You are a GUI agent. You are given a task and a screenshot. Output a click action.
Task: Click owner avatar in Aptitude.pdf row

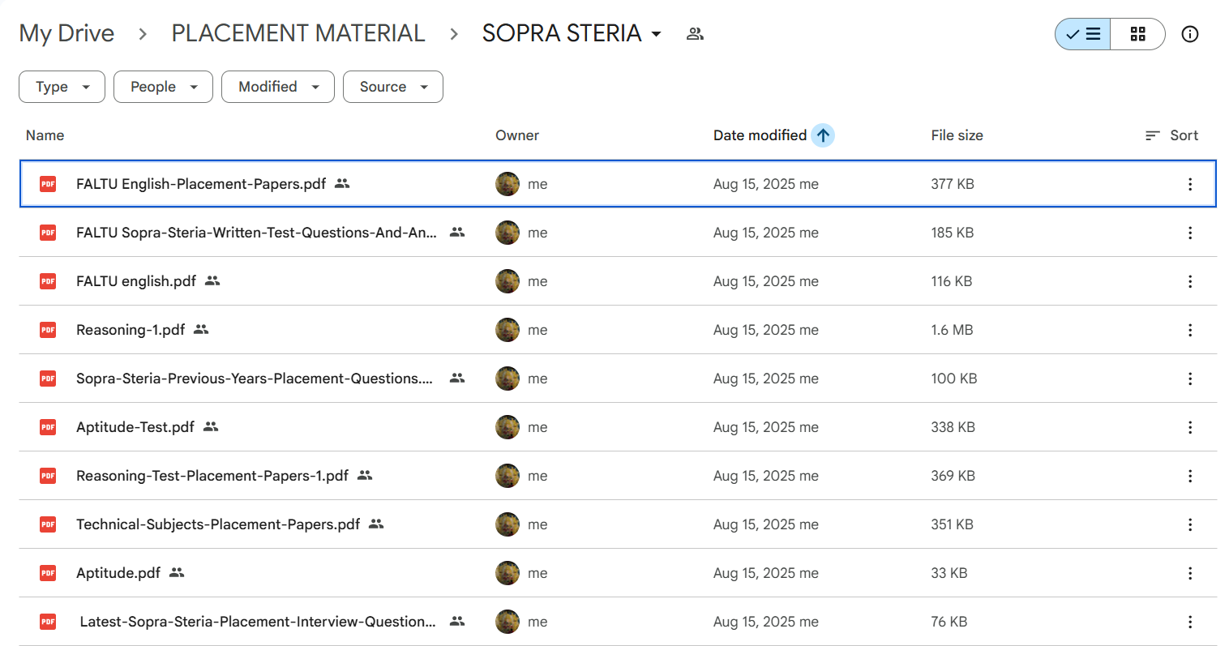click(x=507, y=573)
